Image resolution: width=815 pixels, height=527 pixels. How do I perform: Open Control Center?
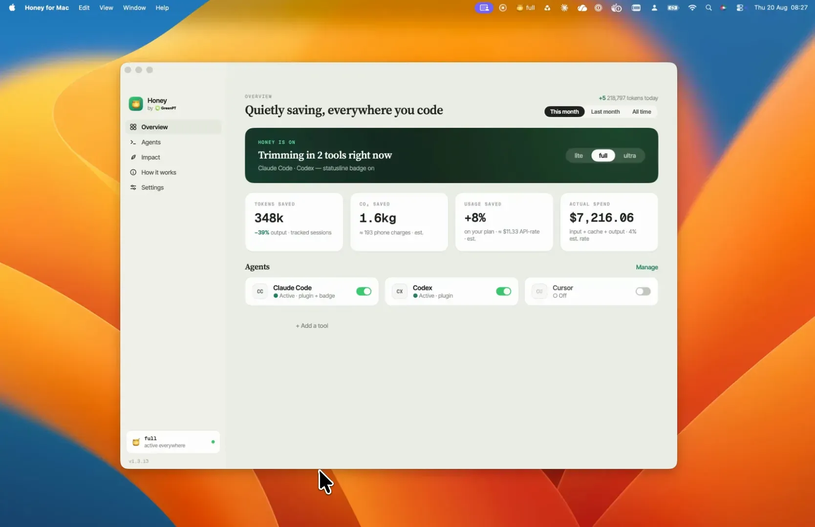point(740,8)
